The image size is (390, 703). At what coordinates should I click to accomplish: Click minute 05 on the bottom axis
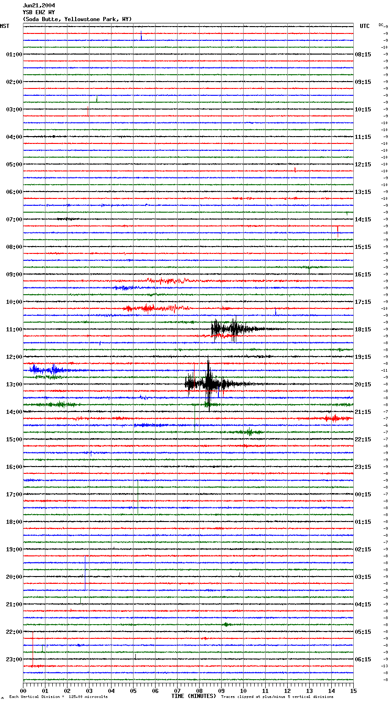(133, 691)
